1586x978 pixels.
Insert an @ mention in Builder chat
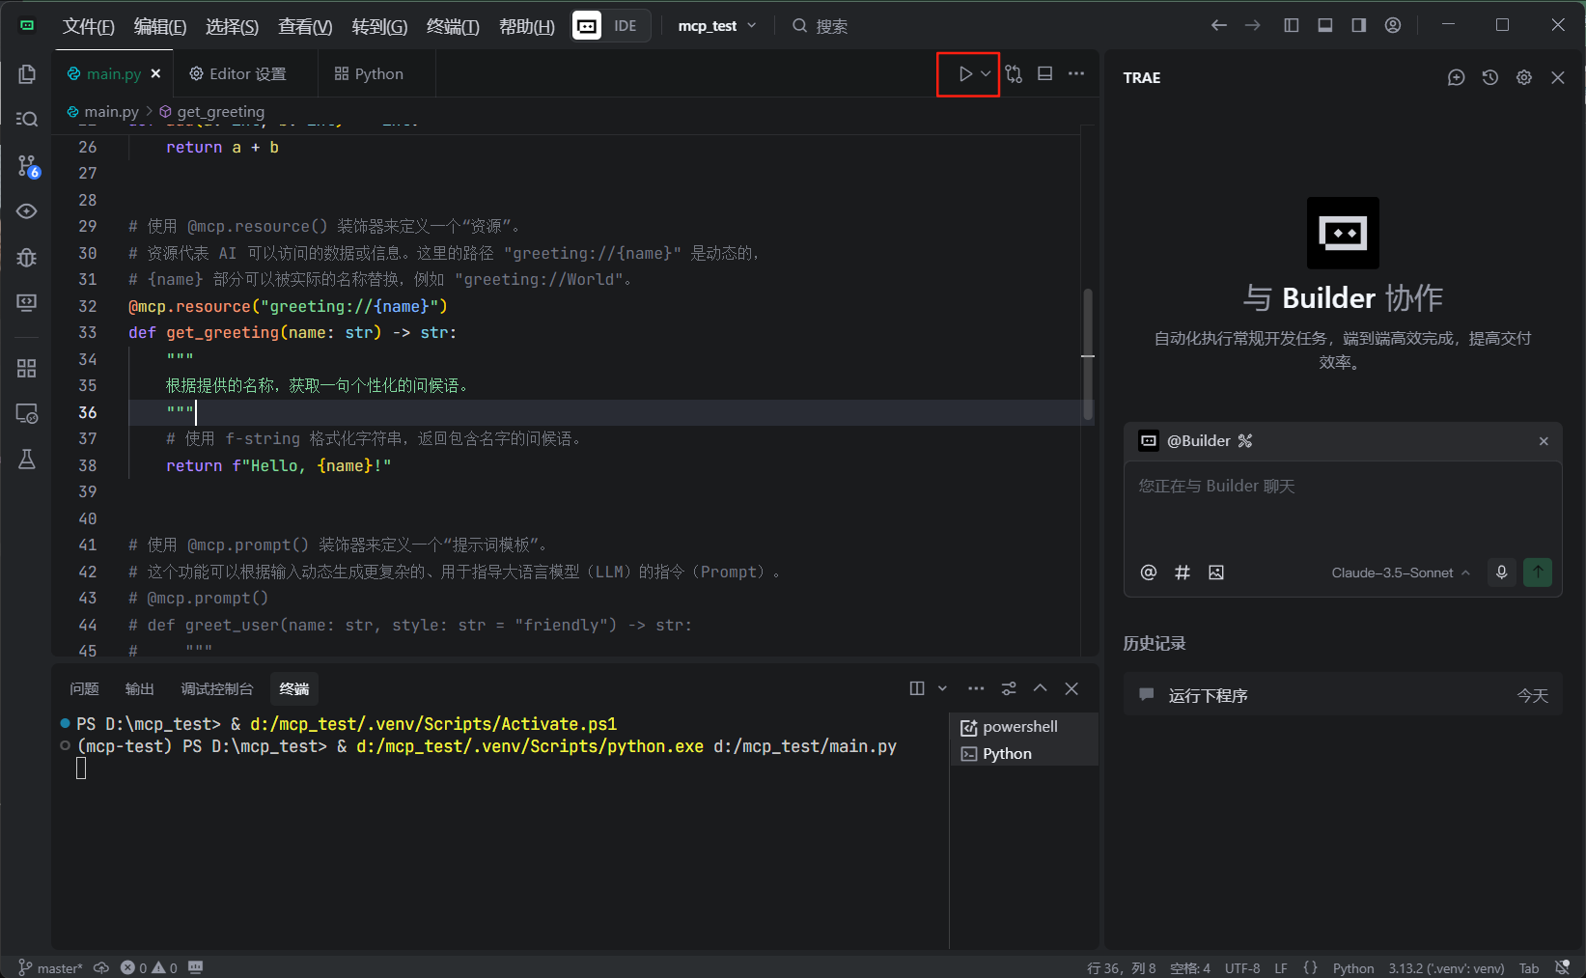click(1149, 573)
